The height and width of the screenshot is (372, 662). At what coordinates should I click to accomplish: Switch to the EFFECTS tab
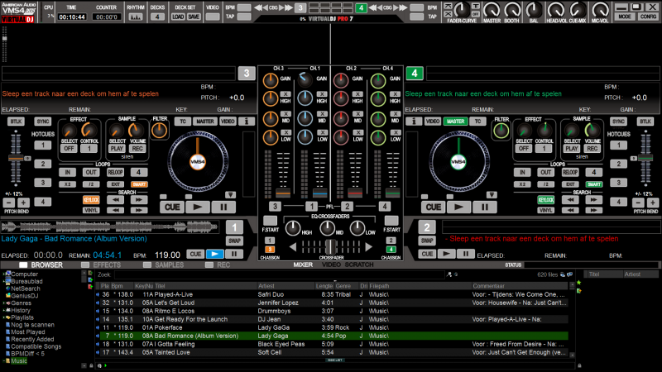coord(101,265)
